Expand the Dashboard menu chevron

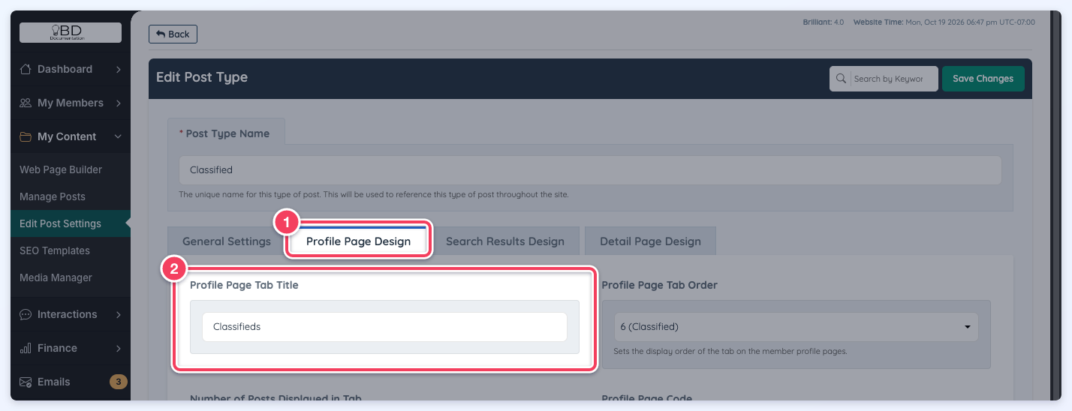click(x=118, y=69)
